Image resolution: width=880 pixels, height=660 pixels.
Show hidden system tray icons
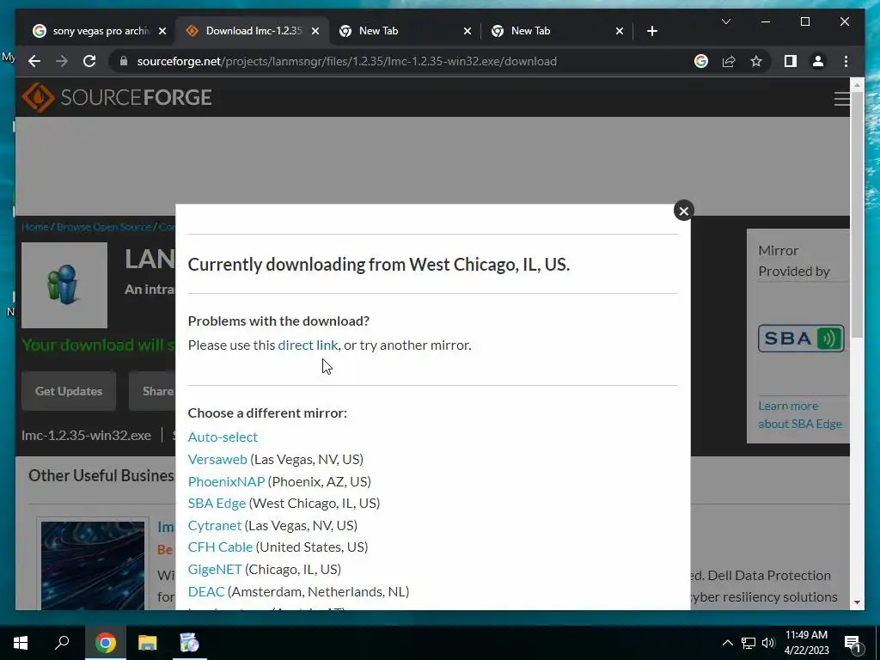click(727, 643)
